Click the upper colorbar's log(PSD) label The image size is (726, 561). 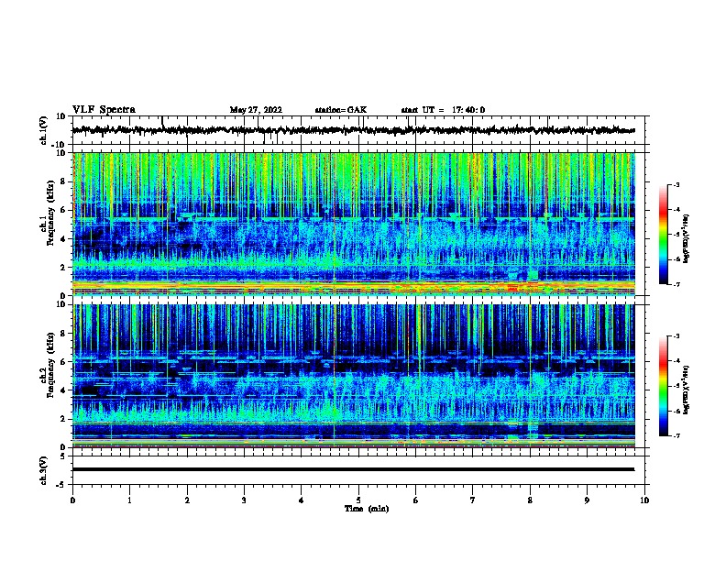tap(686, 238)
